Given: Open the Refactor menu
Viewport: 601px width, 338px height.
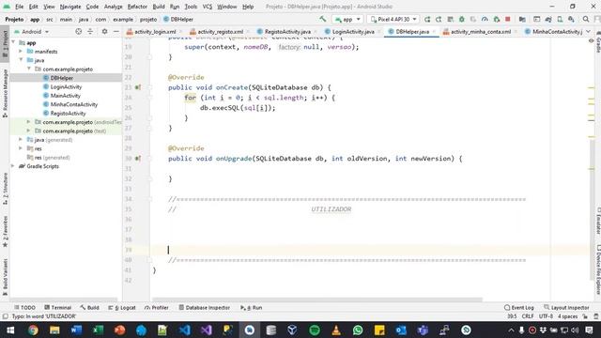Looking at the screenshot, I should [137, 7].
